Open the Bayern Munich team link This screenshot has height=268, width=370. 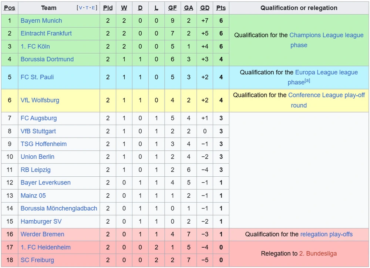pyautogui.click(x=41, y=21)
